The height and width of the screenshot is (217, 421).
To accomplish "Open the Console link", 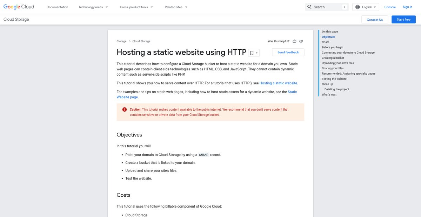I will pyautogui.click(x=390, y=7).
